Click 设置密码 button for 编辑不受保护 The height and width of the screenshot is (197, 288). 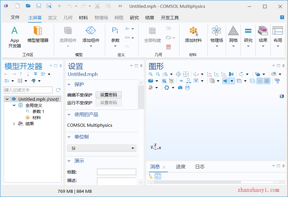[x=108, y=95]
